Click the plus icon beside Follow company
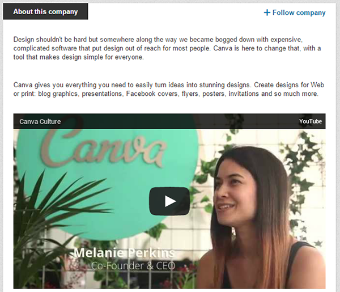The height and width of the screenshot is (292, 340). click(x=267, y=12)
